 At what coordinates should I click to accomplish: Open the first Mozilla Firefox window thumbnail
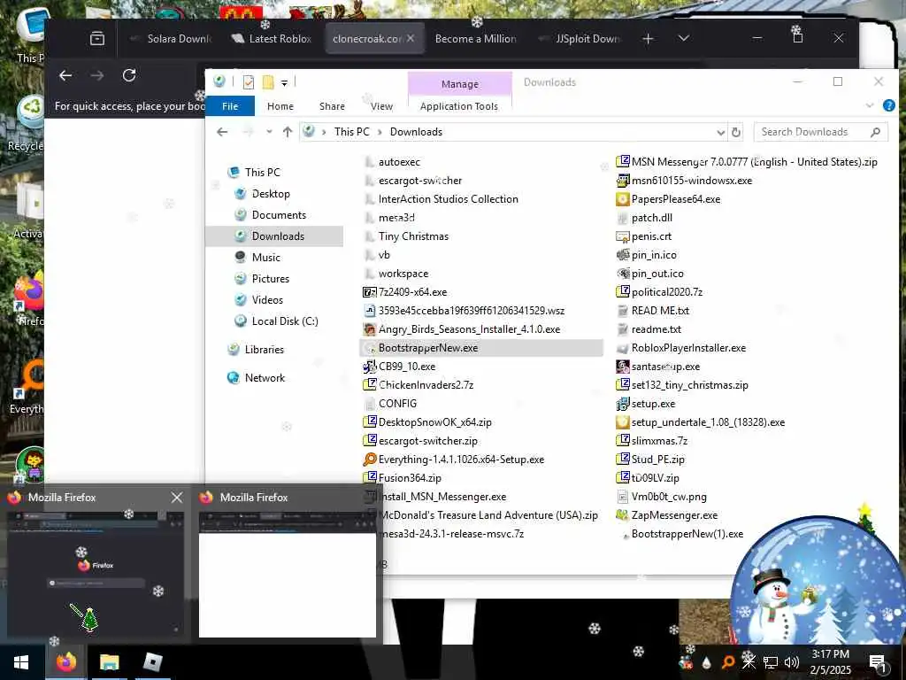[x=96, y=574]
